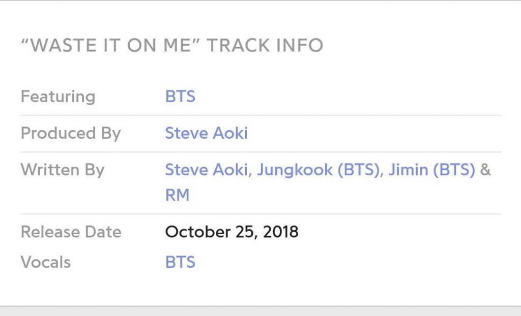Screen dimensions: 521x316
Task: Click the gray bar below track info
Action: point(260,311)
